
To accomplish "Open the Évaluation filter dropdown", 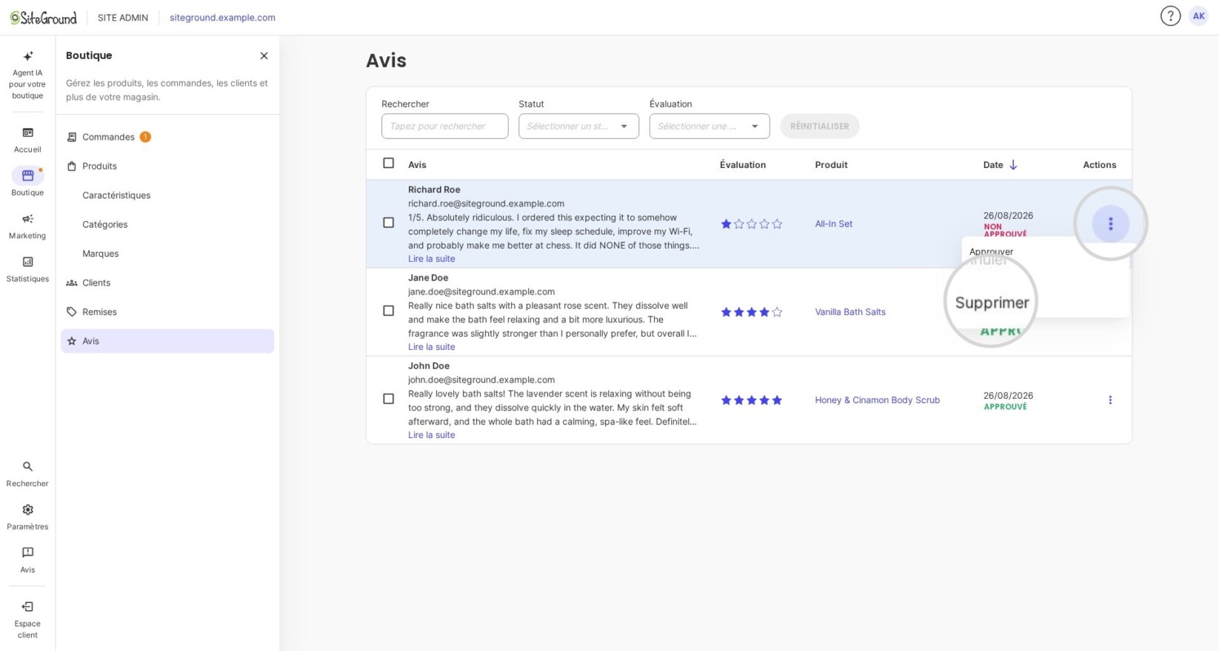I will point(709,127).
